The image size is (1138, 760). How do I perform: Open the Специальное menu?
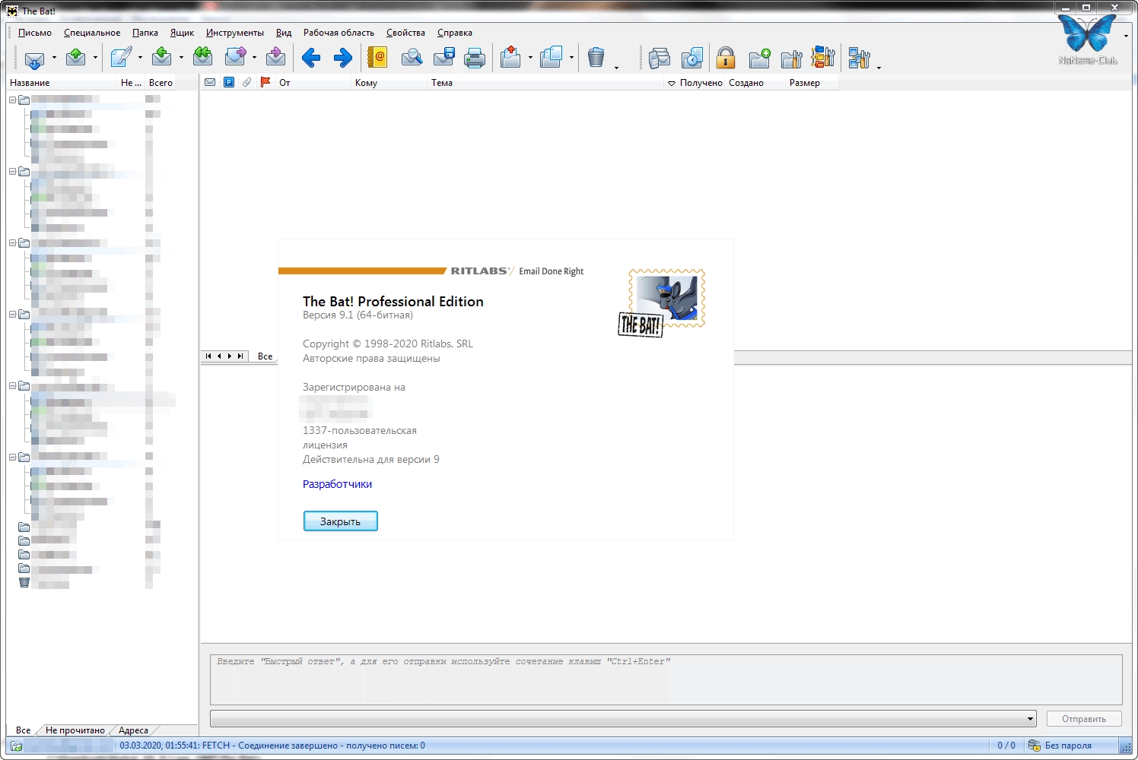click(92, 33)
